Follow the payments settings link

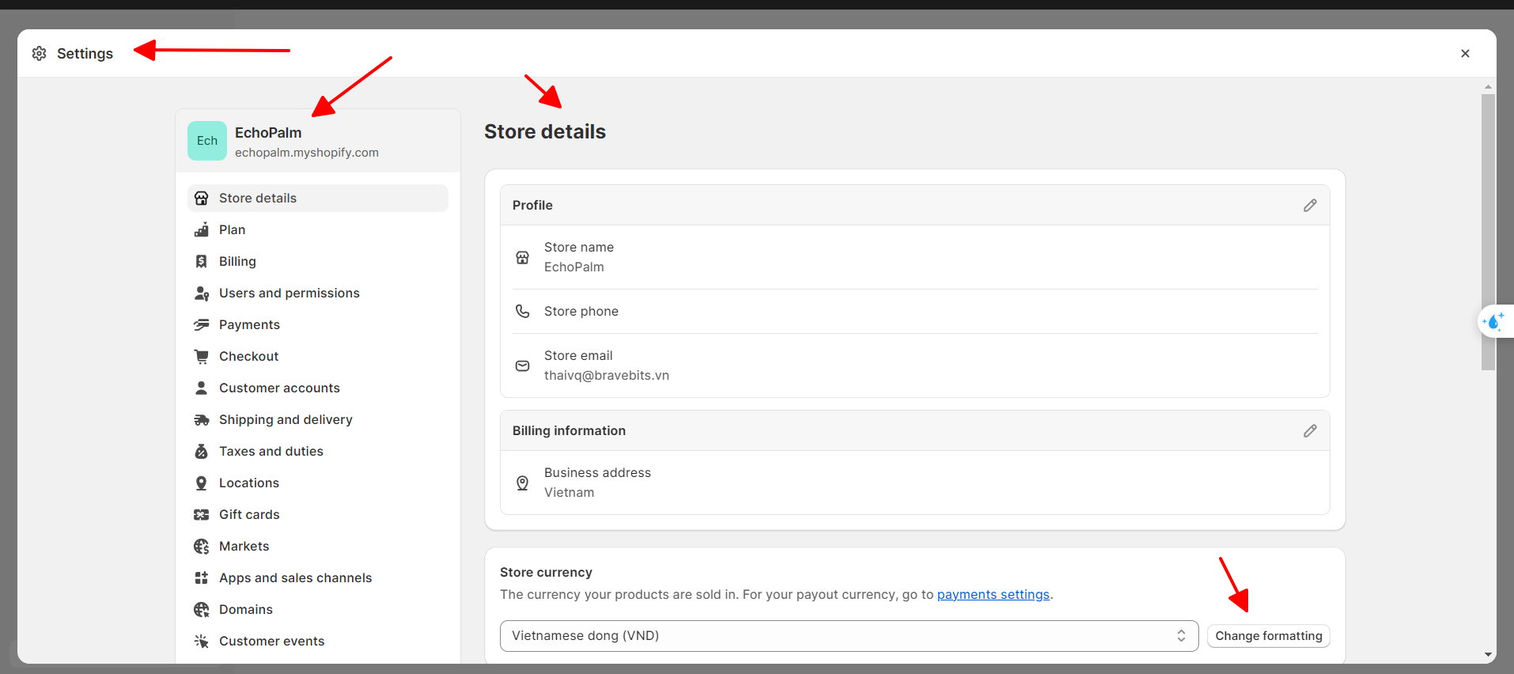pyautogui.click(x=993, y=595)
